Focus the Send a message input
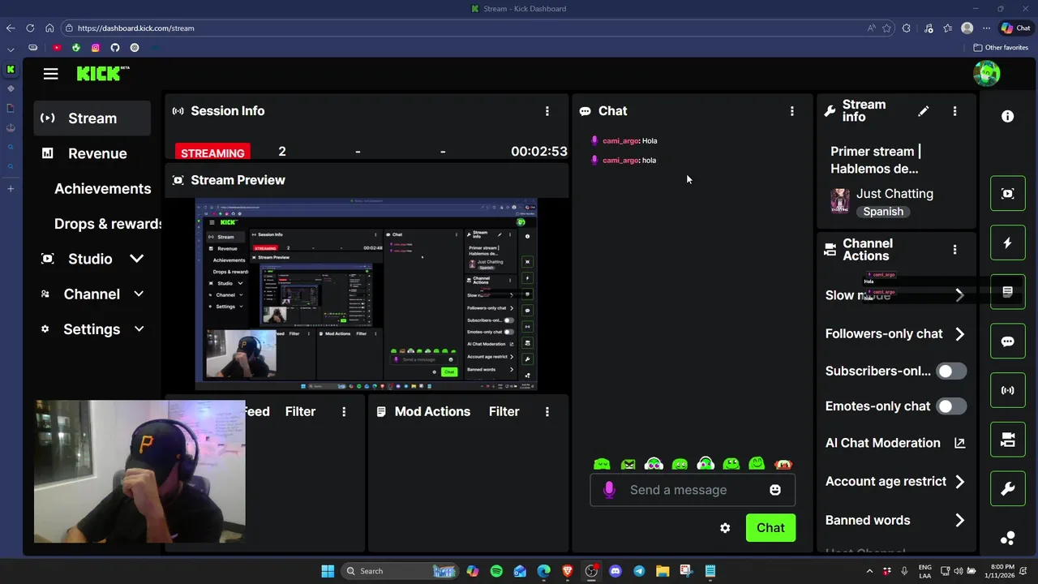Viewport: 1038px width, 584px height. tap(692, 490)
